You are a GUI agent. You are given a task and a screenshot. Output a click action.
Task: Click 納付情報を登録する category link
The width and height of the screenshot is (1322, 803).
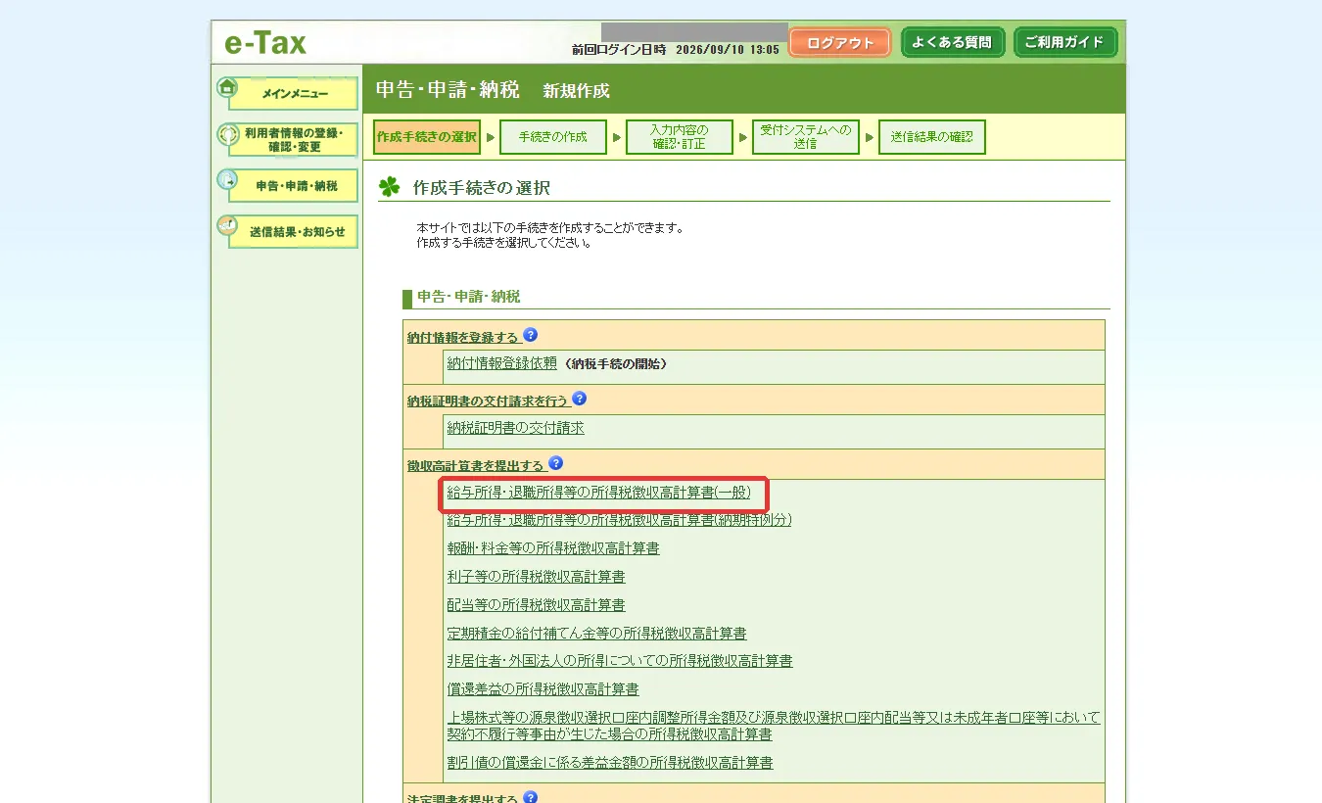[x=463, y=337]
